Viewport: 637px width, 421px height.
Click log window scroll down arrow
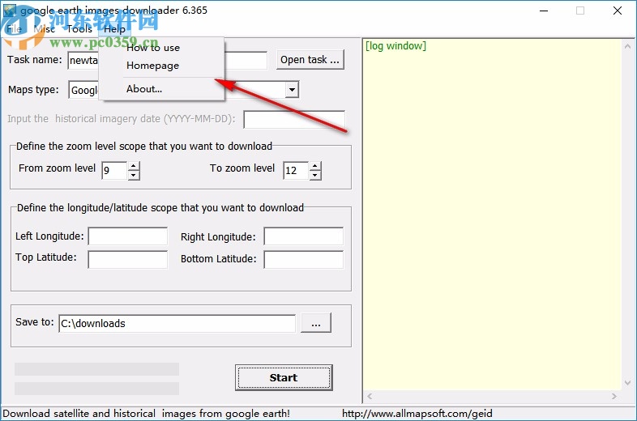click(x=627, y=383)
